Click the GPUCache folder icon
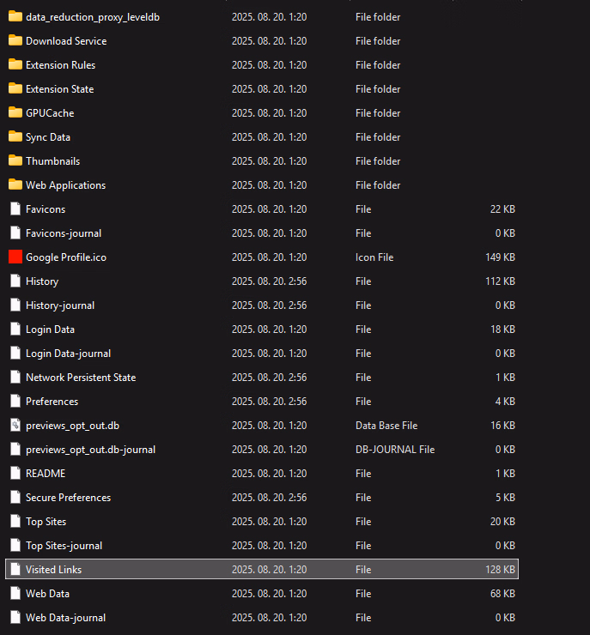The width and height of the screenshot is (590, 635). pyautogui.click(x=15, y=112)
